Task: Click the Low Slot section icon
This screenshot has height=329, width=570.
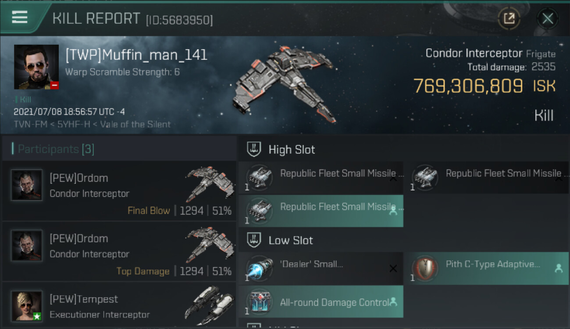Action: 254,240
